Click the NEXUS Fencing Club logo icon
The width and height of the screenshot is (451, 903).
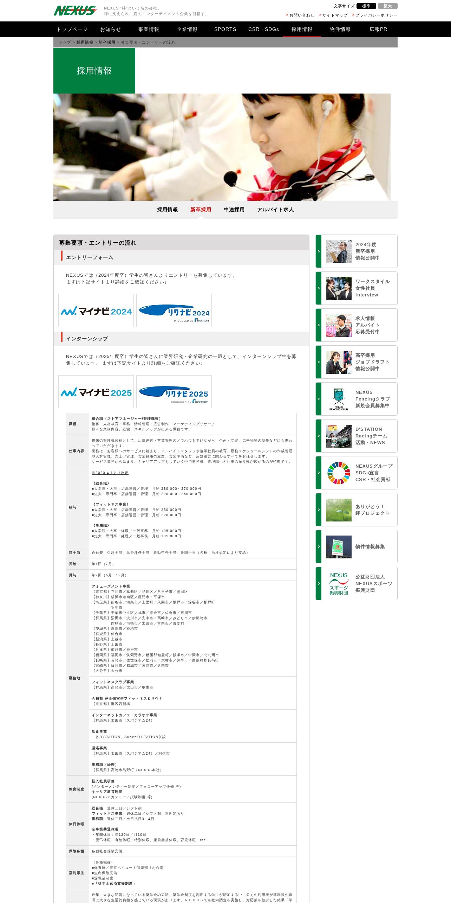tap(339, 399)
